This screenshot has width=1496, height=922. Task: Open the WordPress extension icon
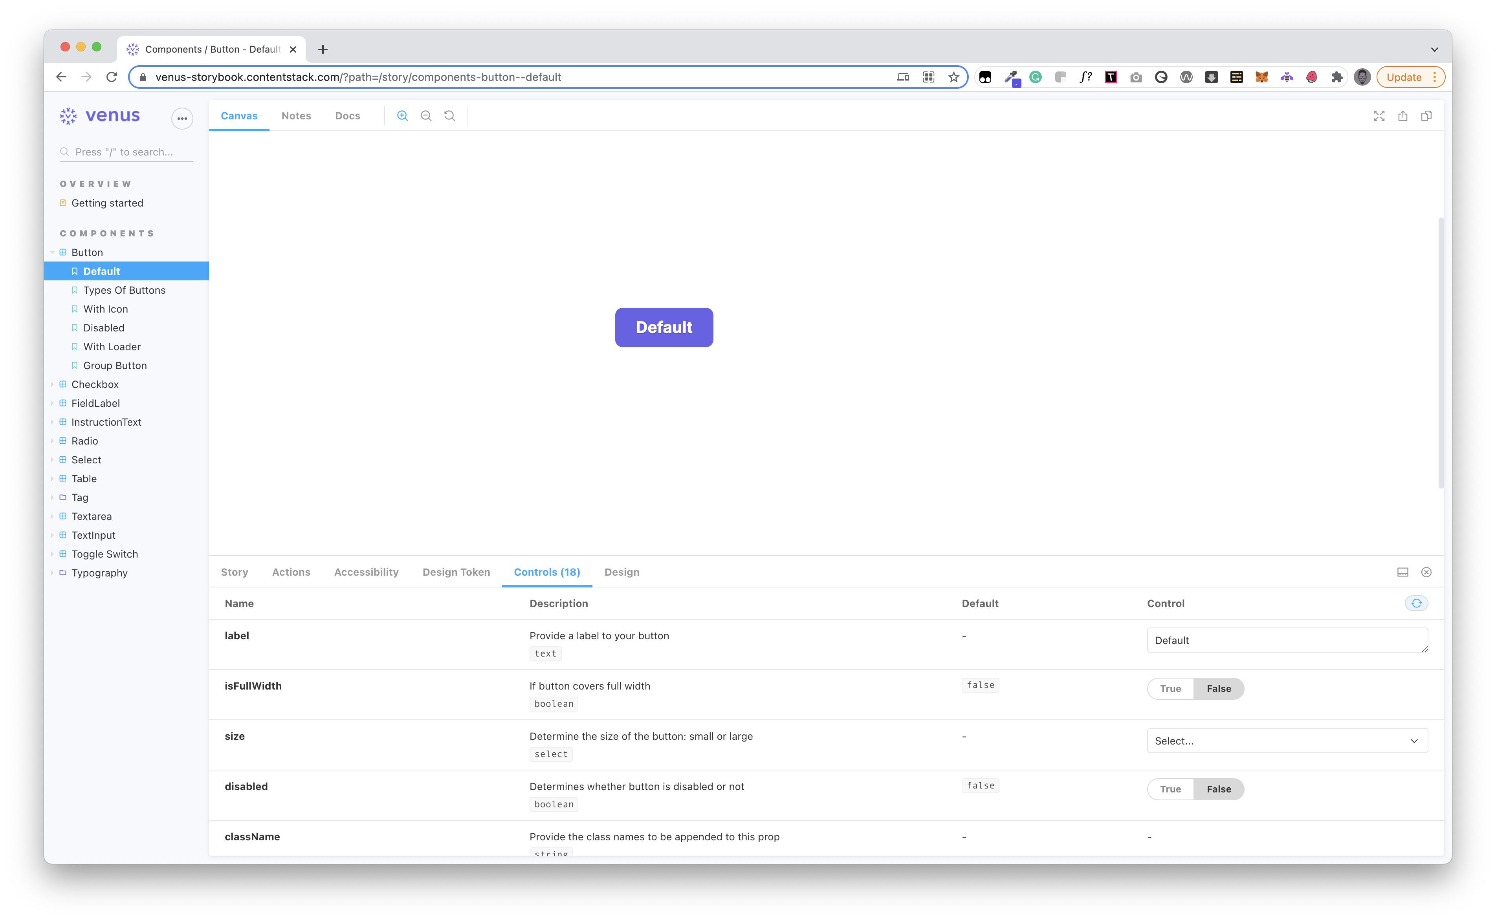(x=1186, y=77)
